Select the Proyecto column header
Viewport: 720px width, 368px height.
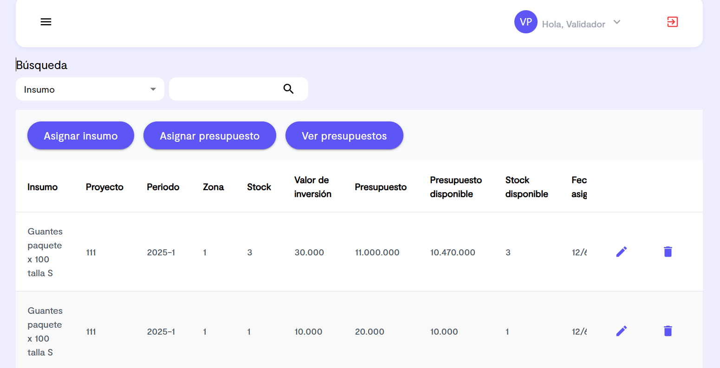(x=104, y=187)
